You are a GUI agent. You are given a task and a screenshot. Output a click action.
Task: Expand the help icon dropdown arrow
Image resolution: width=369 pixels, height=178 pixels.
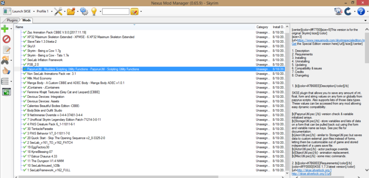pyautogui.click(x=368, y=11)
